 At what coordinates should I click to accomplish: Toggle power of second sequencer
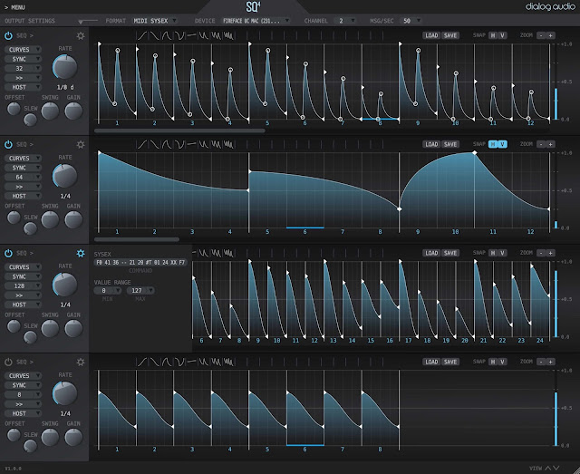(x=8, y=144)
